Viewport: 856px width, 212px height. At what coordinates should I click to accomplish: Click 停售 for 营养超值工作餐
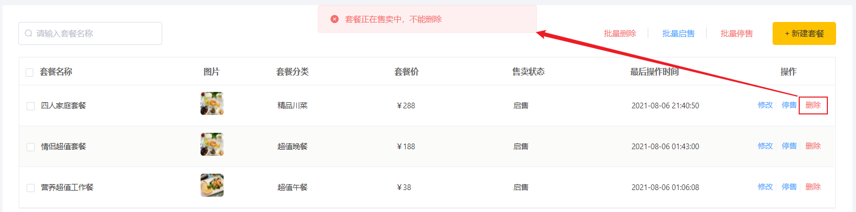tap(789, 186)
